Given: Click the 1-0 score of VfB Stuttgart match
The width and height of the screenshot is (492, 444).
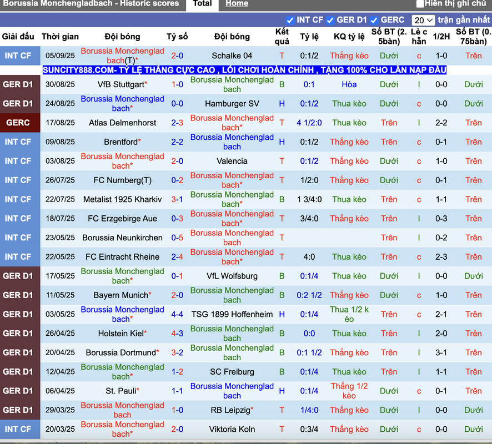Looking at the screenshot, I should pos(177,85).
